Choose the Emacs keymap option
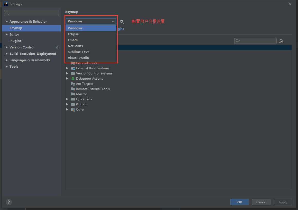The image size is (298, 210). [91, 40]
